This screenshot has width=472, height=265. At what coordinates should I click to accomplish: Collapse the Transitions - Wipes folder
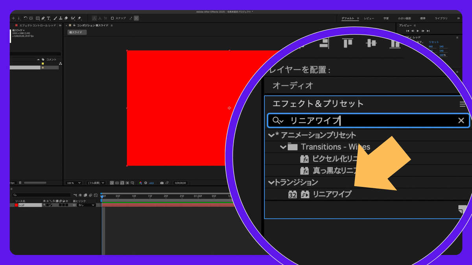pyautogui.click(x=283, y=147)
